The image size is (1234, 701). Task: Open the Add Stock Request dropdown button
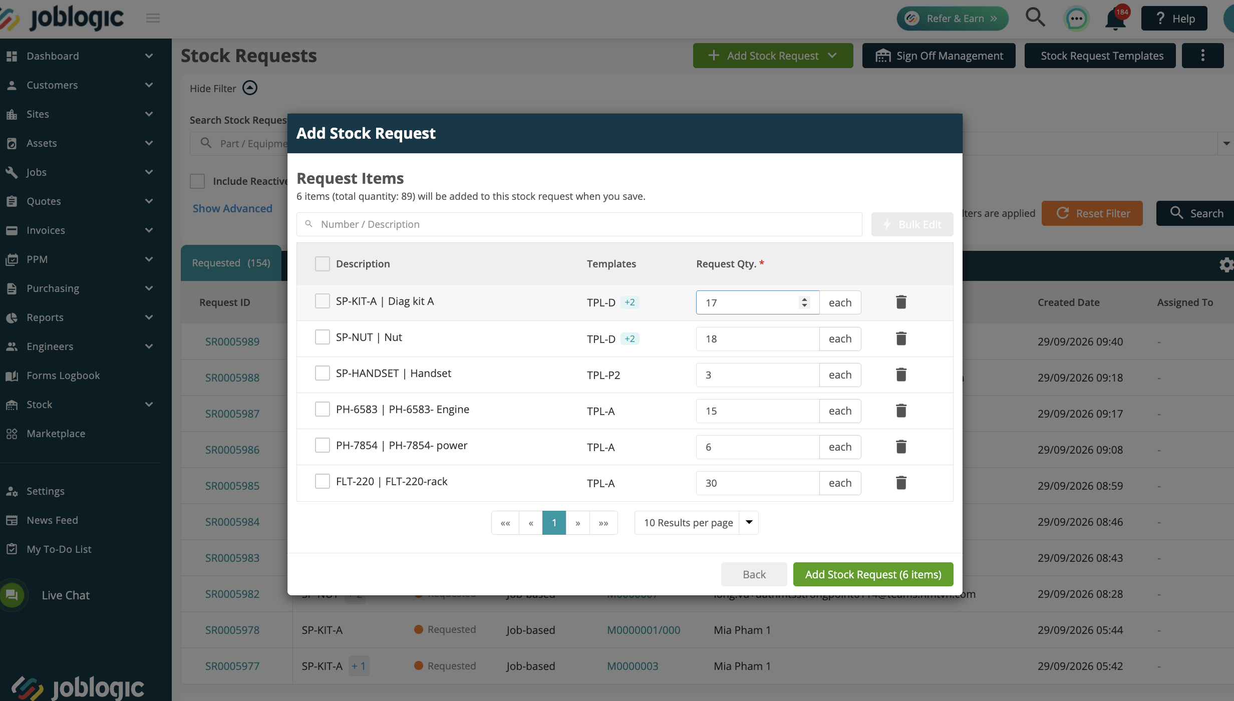pos(773,56)
